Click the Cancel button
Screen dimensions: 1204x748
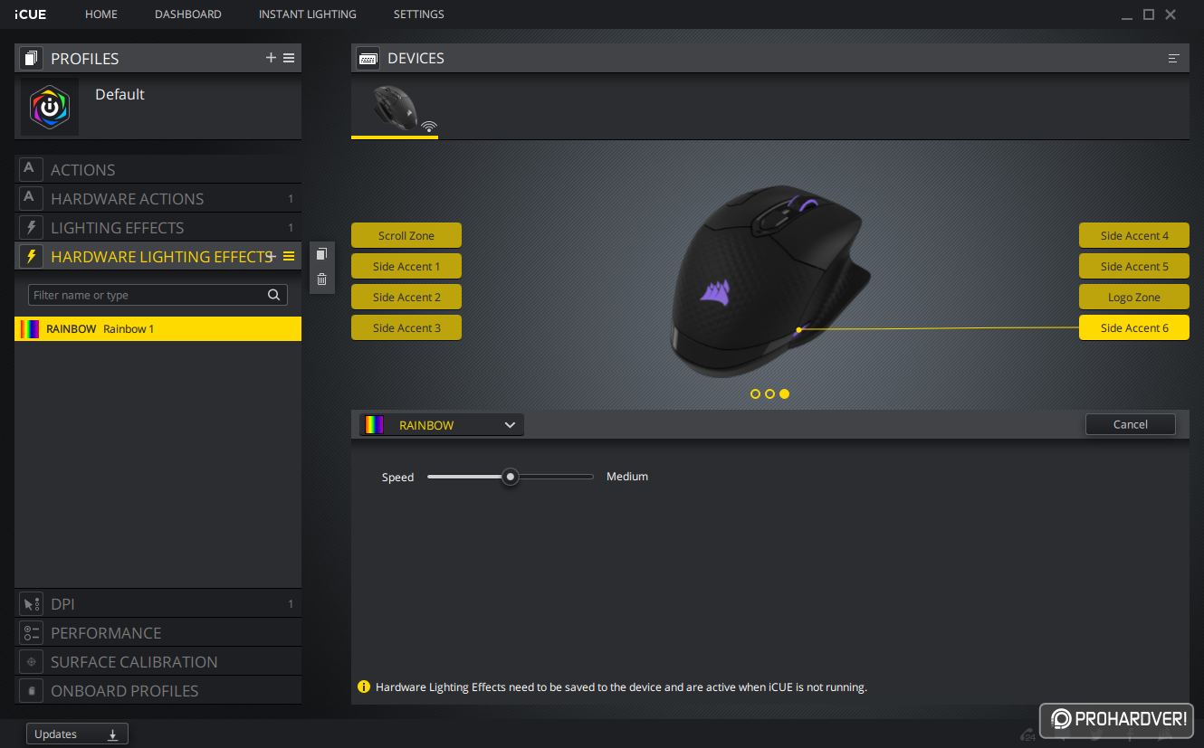point(1131,424)
